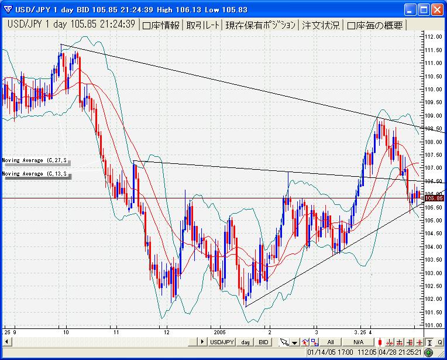The width and height of the screenshot is (447, 360).
Task: Click the red candlestick chart-type icon
Action: click(x=380, y=342)
